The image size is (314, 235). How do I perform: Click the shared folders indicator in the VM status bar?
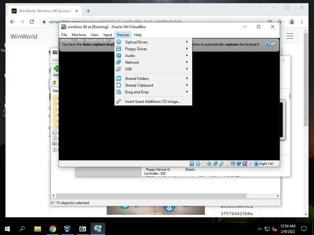(227, 164)
